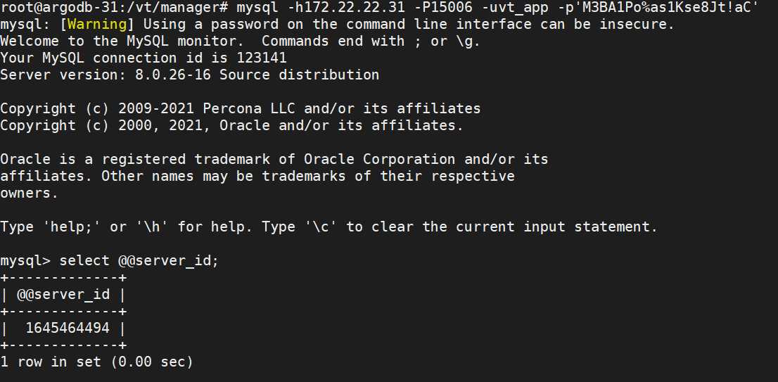Click the connection id 123141

262,58
